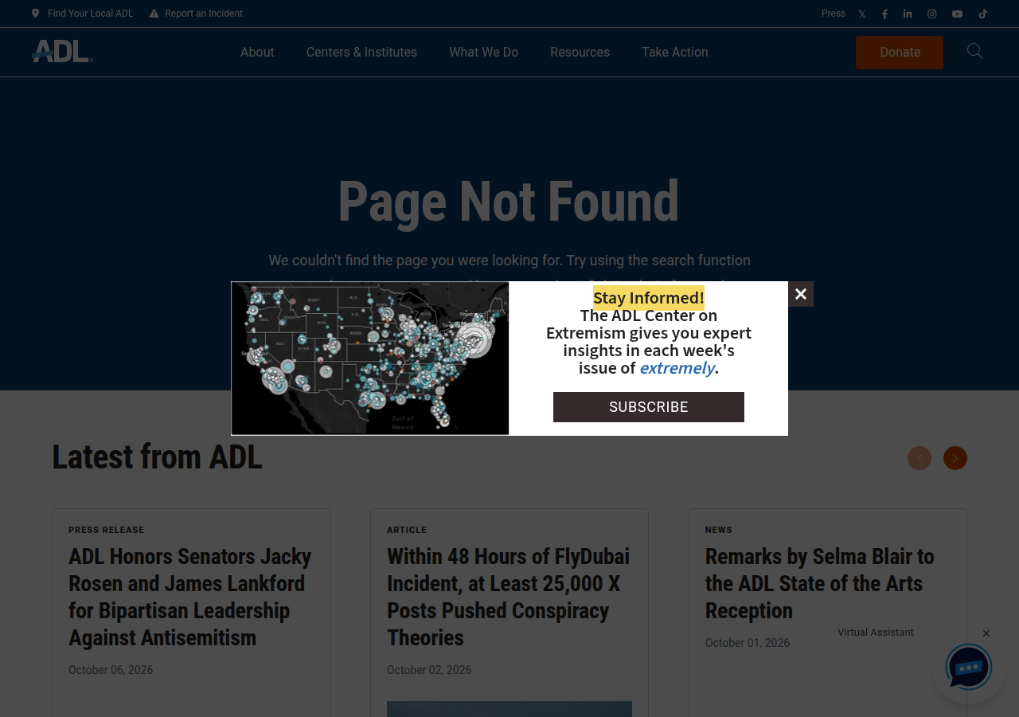Open the Press link

pyautogui.click(x=834, y=14)
